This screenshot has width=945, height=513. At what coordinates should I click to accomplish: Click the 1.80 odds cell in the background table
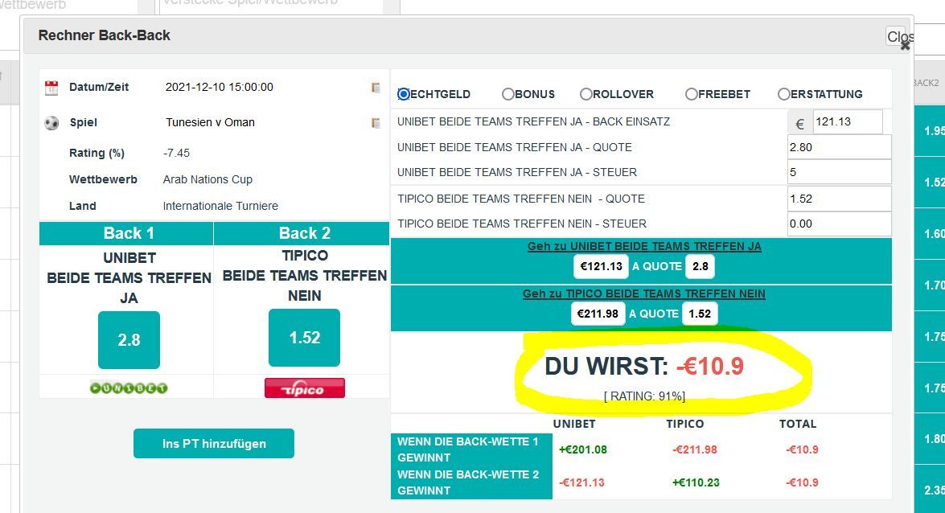coord(930,439)
